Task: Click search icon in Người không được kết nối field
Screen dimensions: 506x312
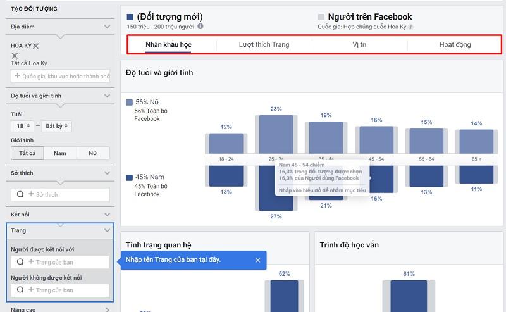Action: click(x=20, y=290)
